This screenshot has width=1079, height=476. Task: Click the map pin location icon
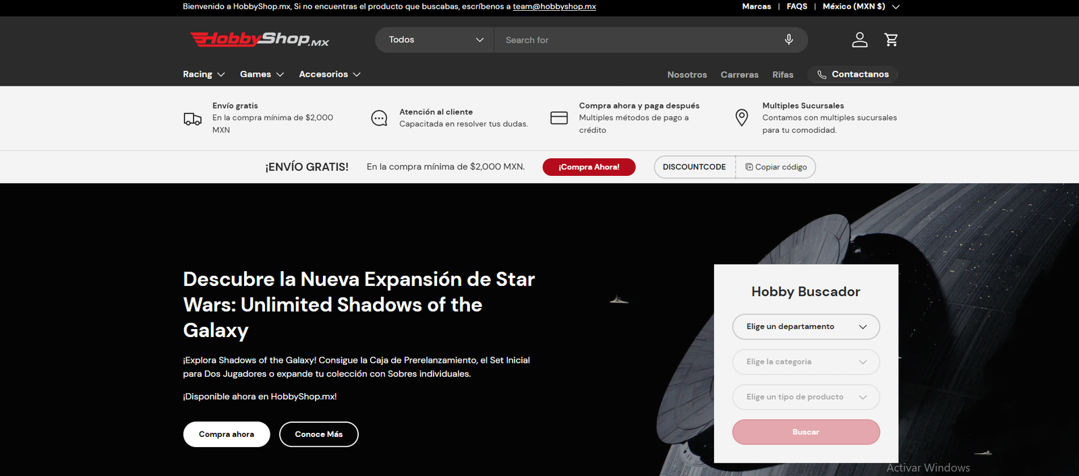click(742, 118)
